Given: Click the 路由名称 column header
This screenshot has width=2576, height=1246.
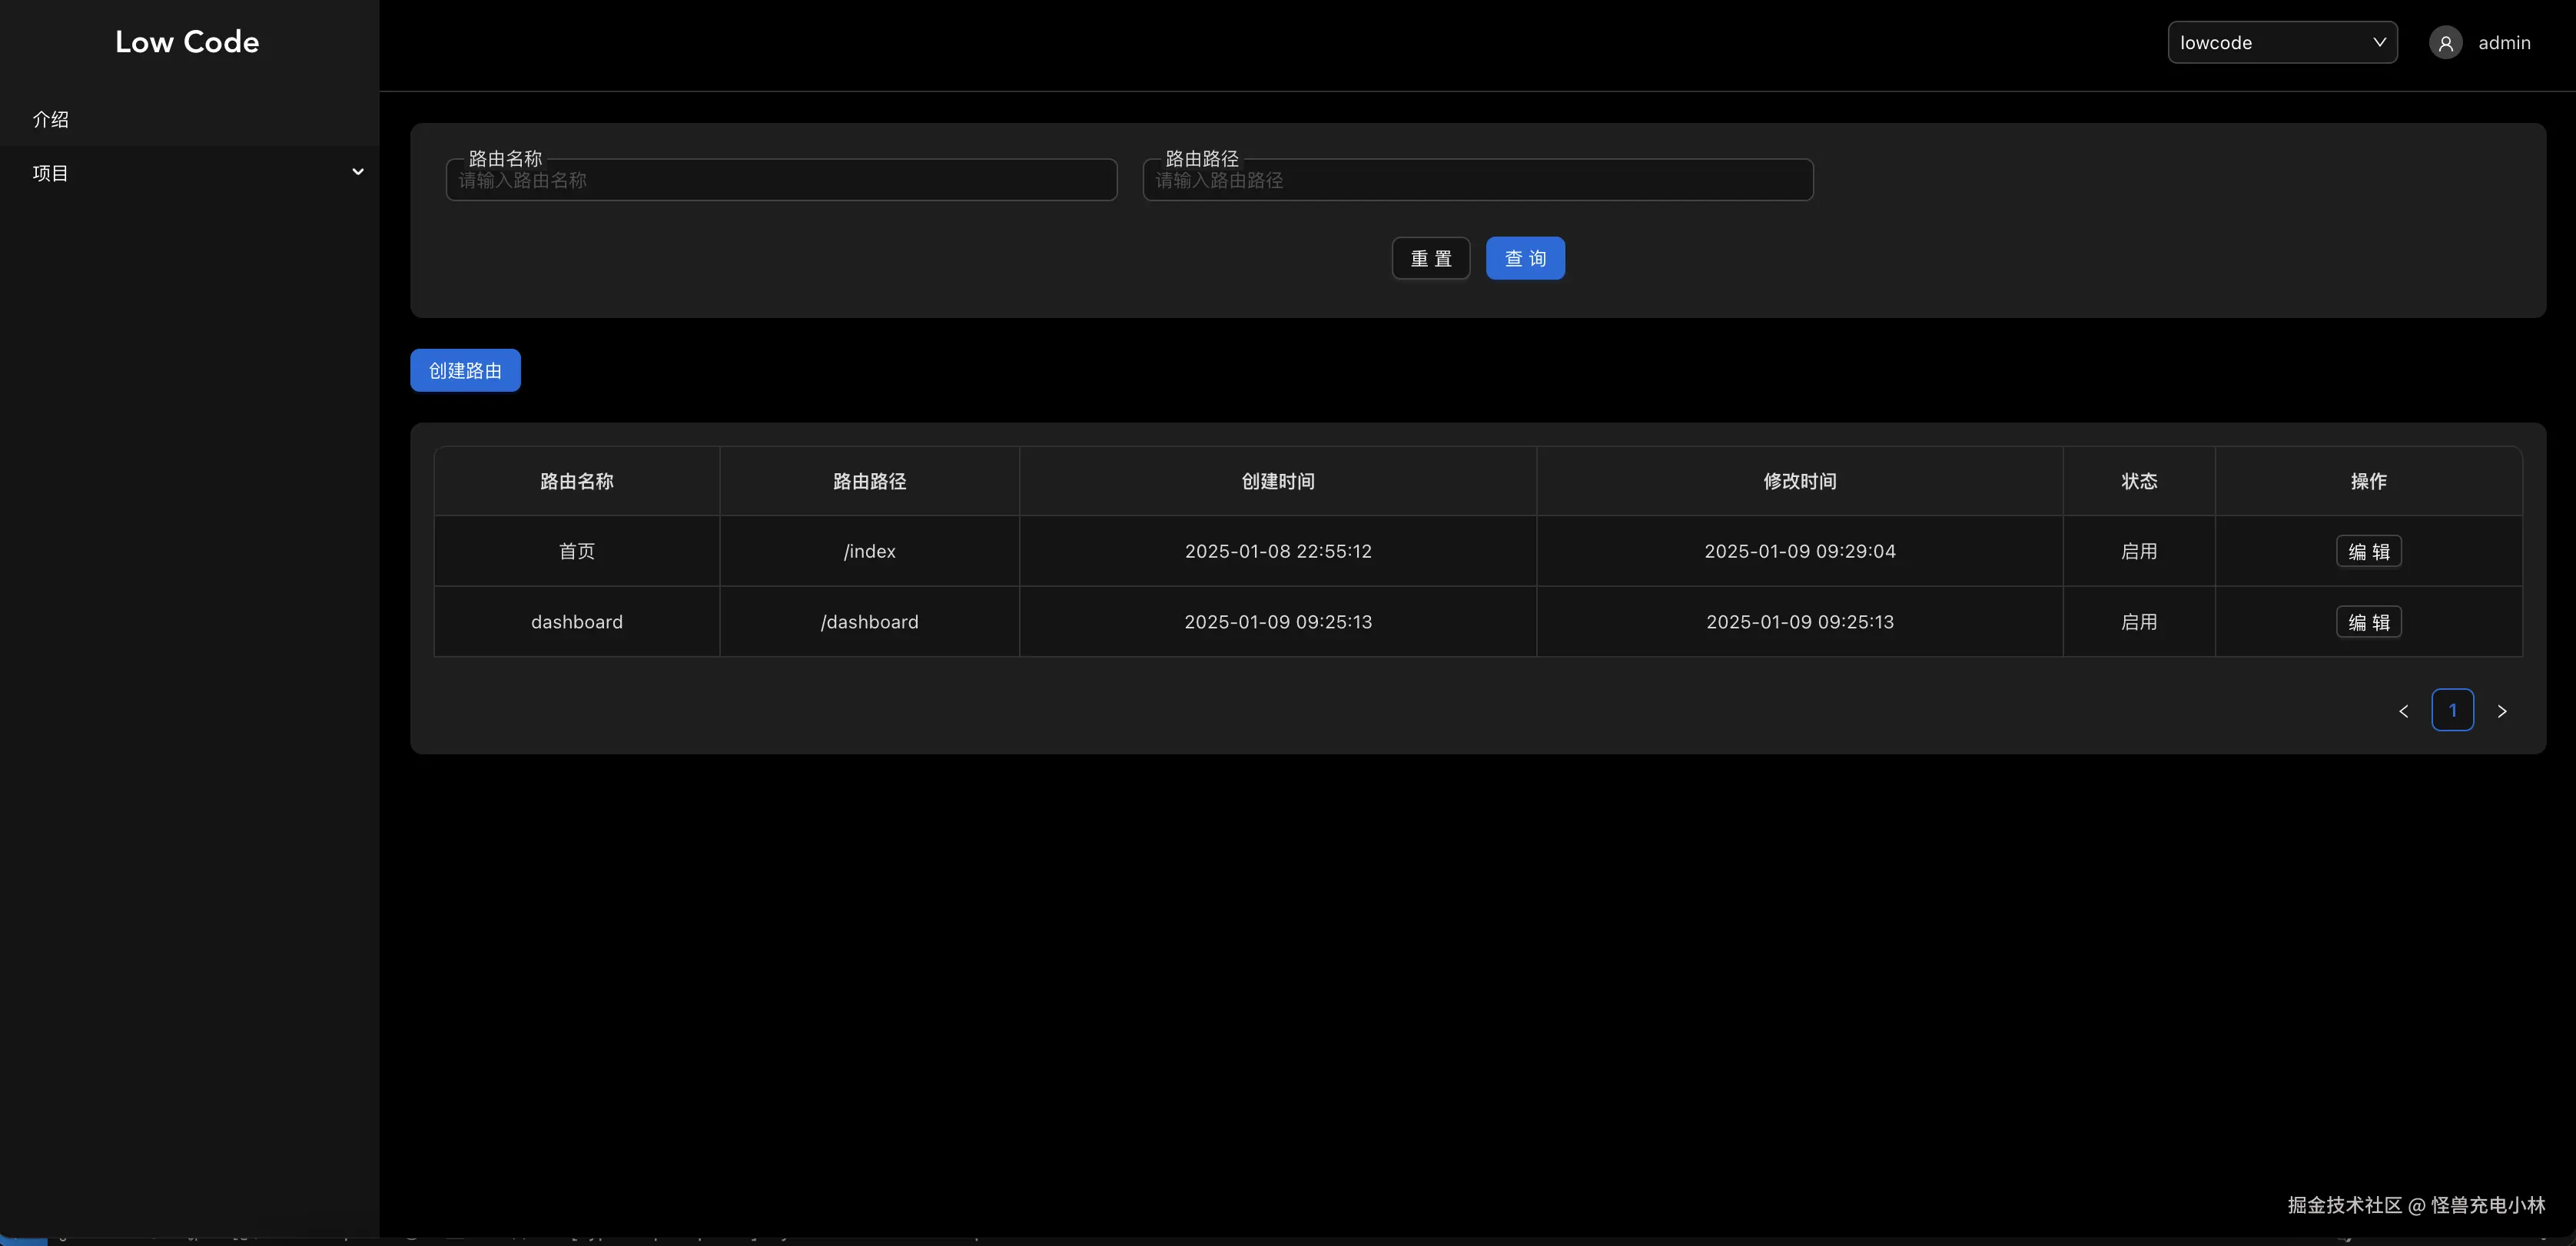Looking at the screenshot, I should (x=576, y=482).
